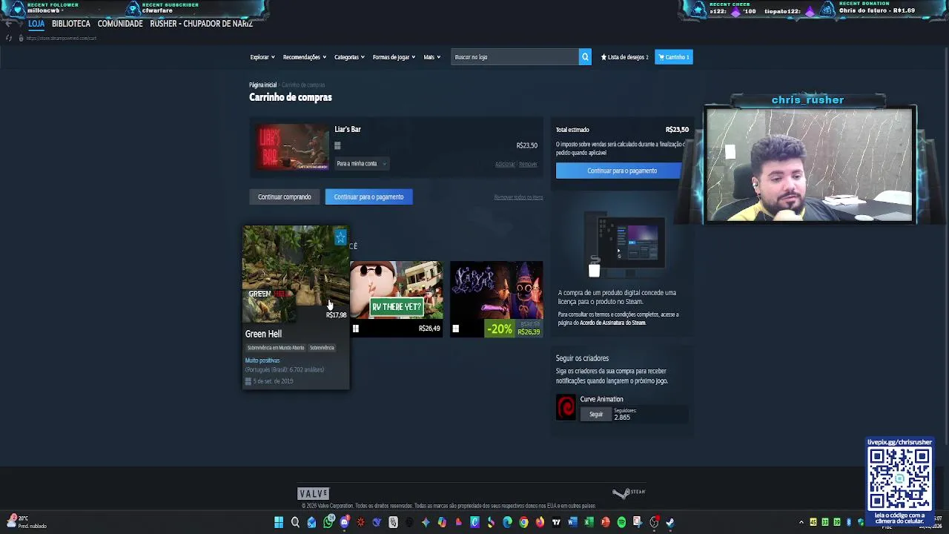Open Liar's Bar game thumbnail

[292, 148]
